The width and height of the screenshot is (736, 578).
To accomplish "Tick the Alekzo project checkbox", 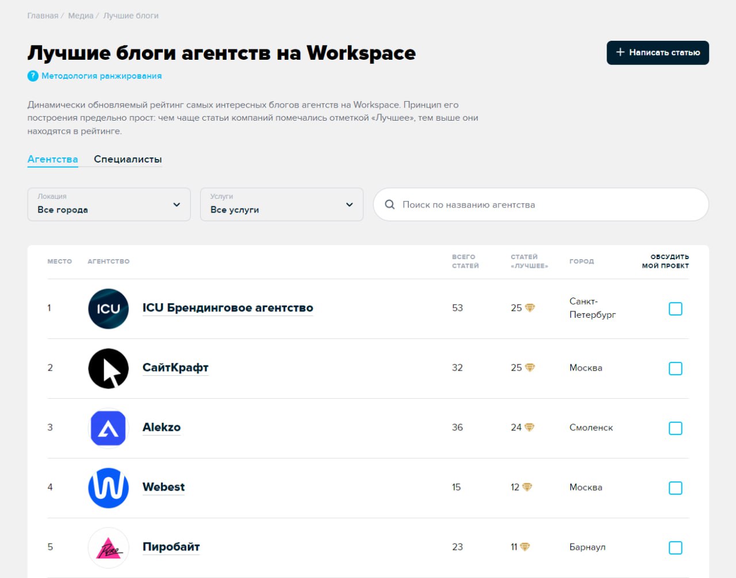I will [x=676, y=428].
